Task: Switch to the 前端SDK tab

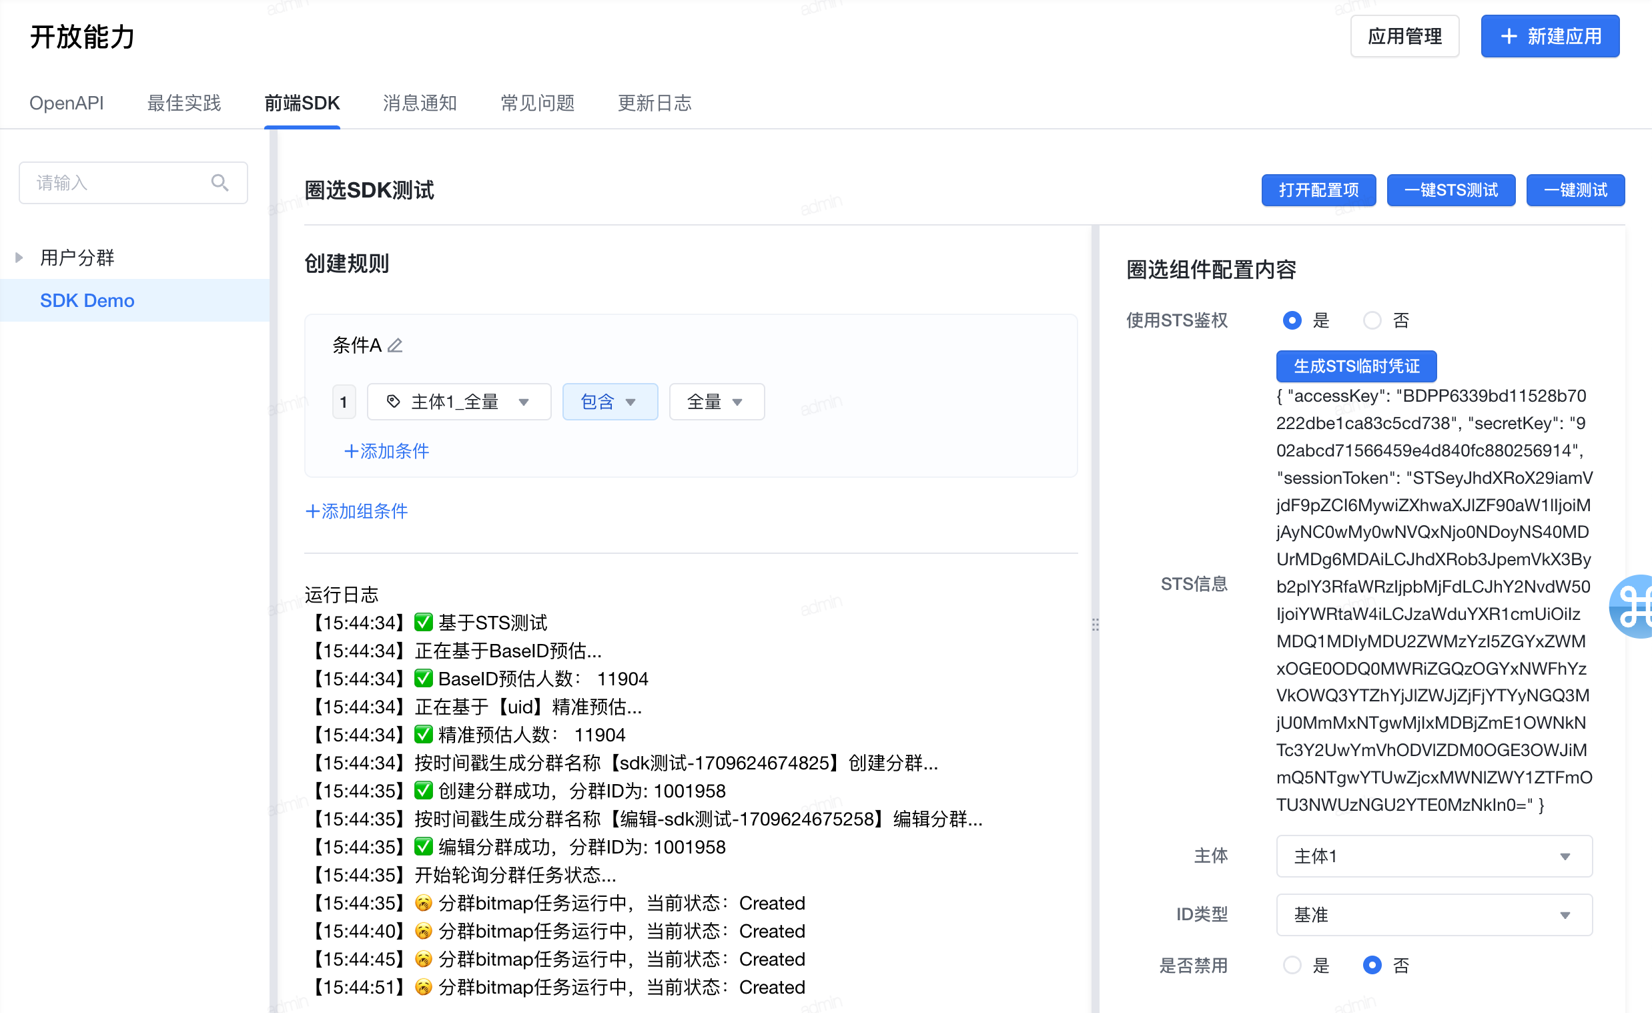Action: coord(302,103)
